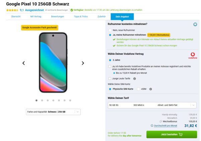This screenshot has width=201, height=141.
Task: Expand the tariff selection dropdown
Action: pos(152,105)
